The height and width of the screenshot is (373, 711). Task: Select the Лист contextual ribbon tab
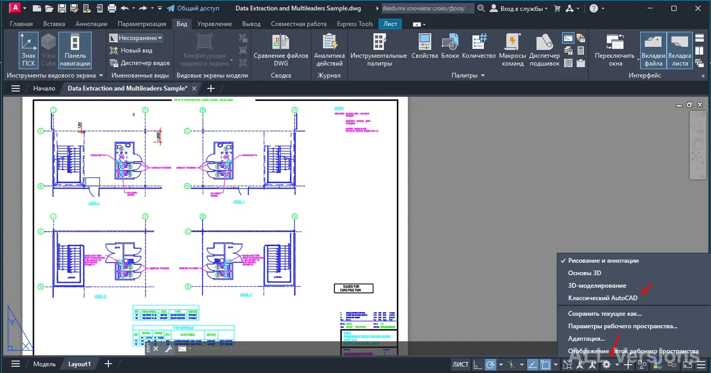[390, 24]
